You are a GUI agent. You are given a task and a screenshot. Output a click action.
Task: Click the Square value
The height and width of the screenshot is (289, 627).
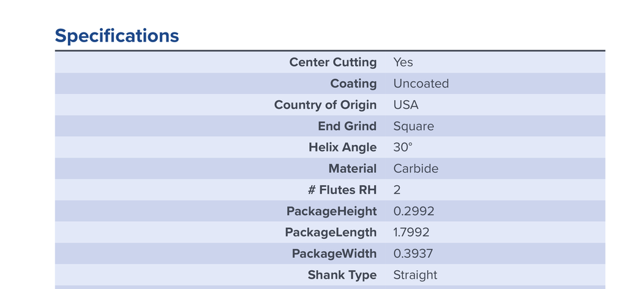click(x=413, y=126)
